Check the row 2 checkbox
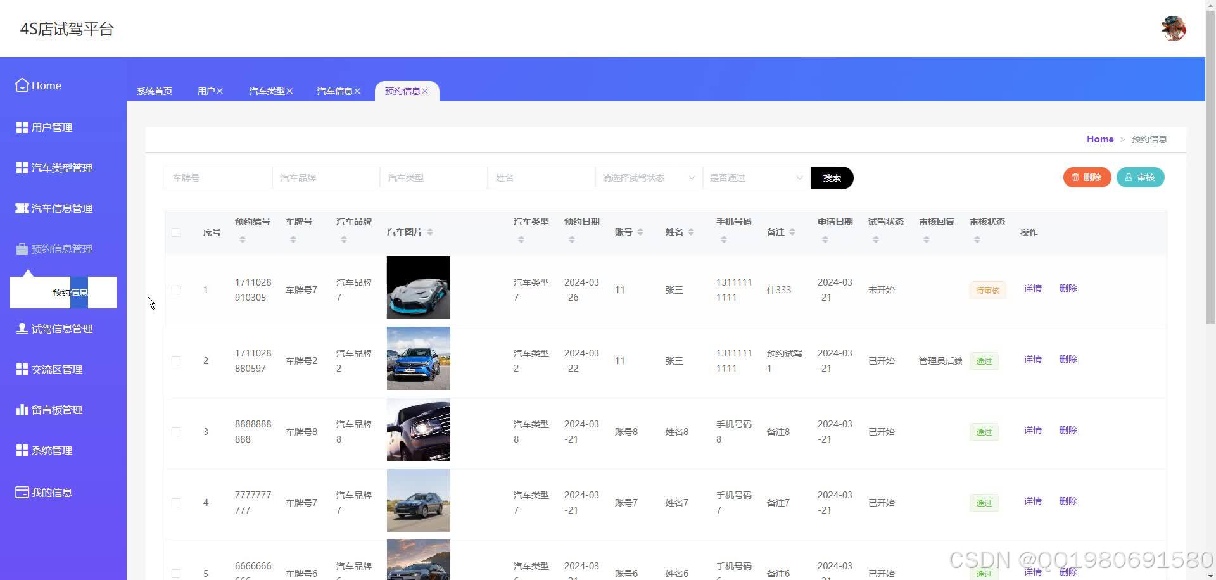The height and width of the screenshot is (580, 1216). coord(176,361)
